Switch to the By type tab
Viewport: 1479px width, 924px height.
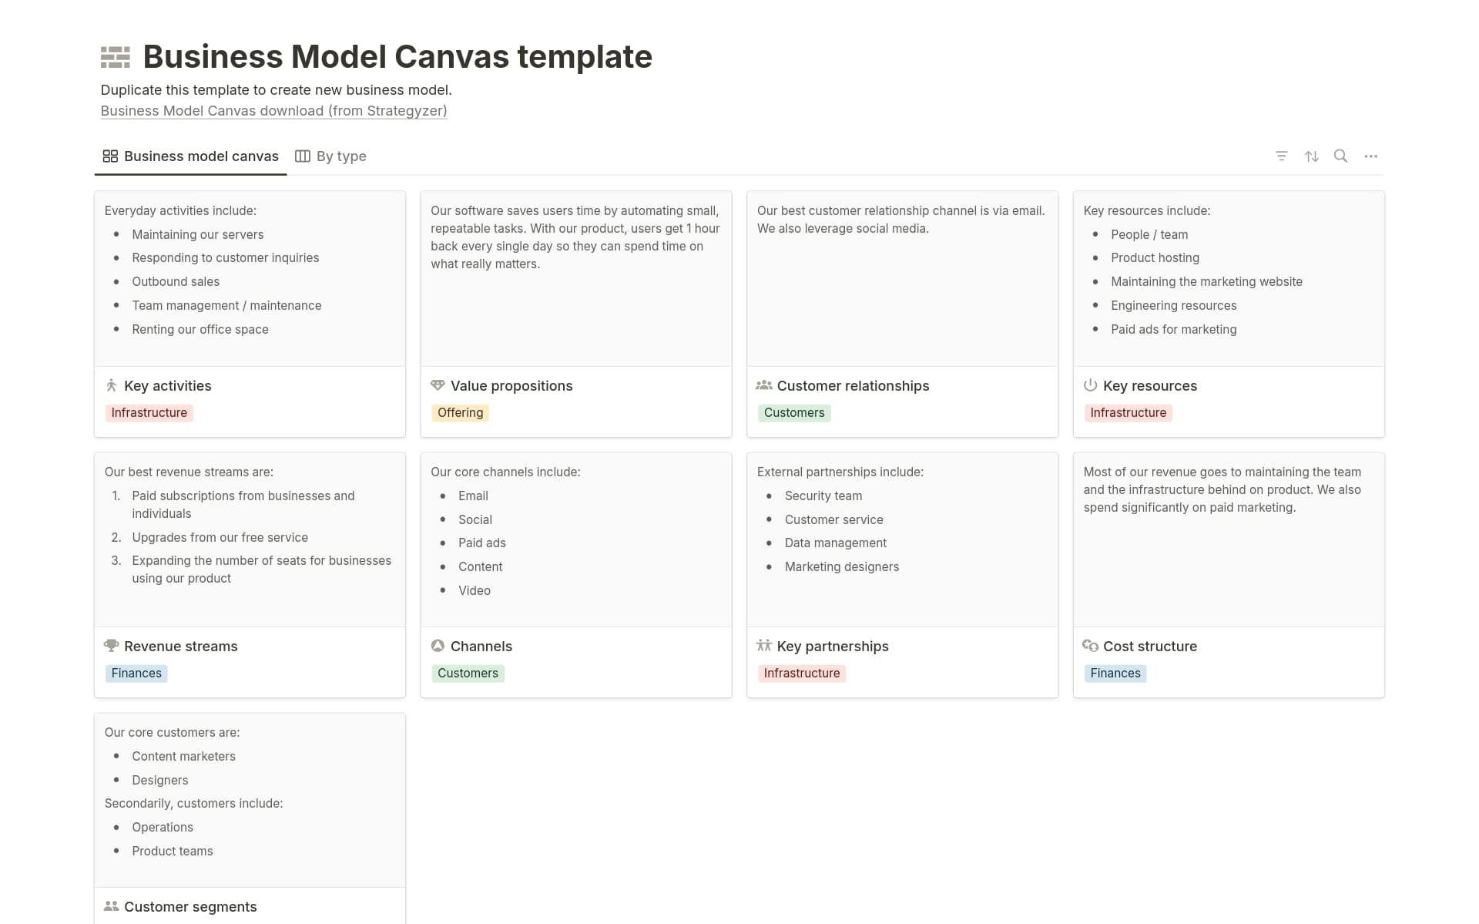pyautogui.click(x=340, y=156)
